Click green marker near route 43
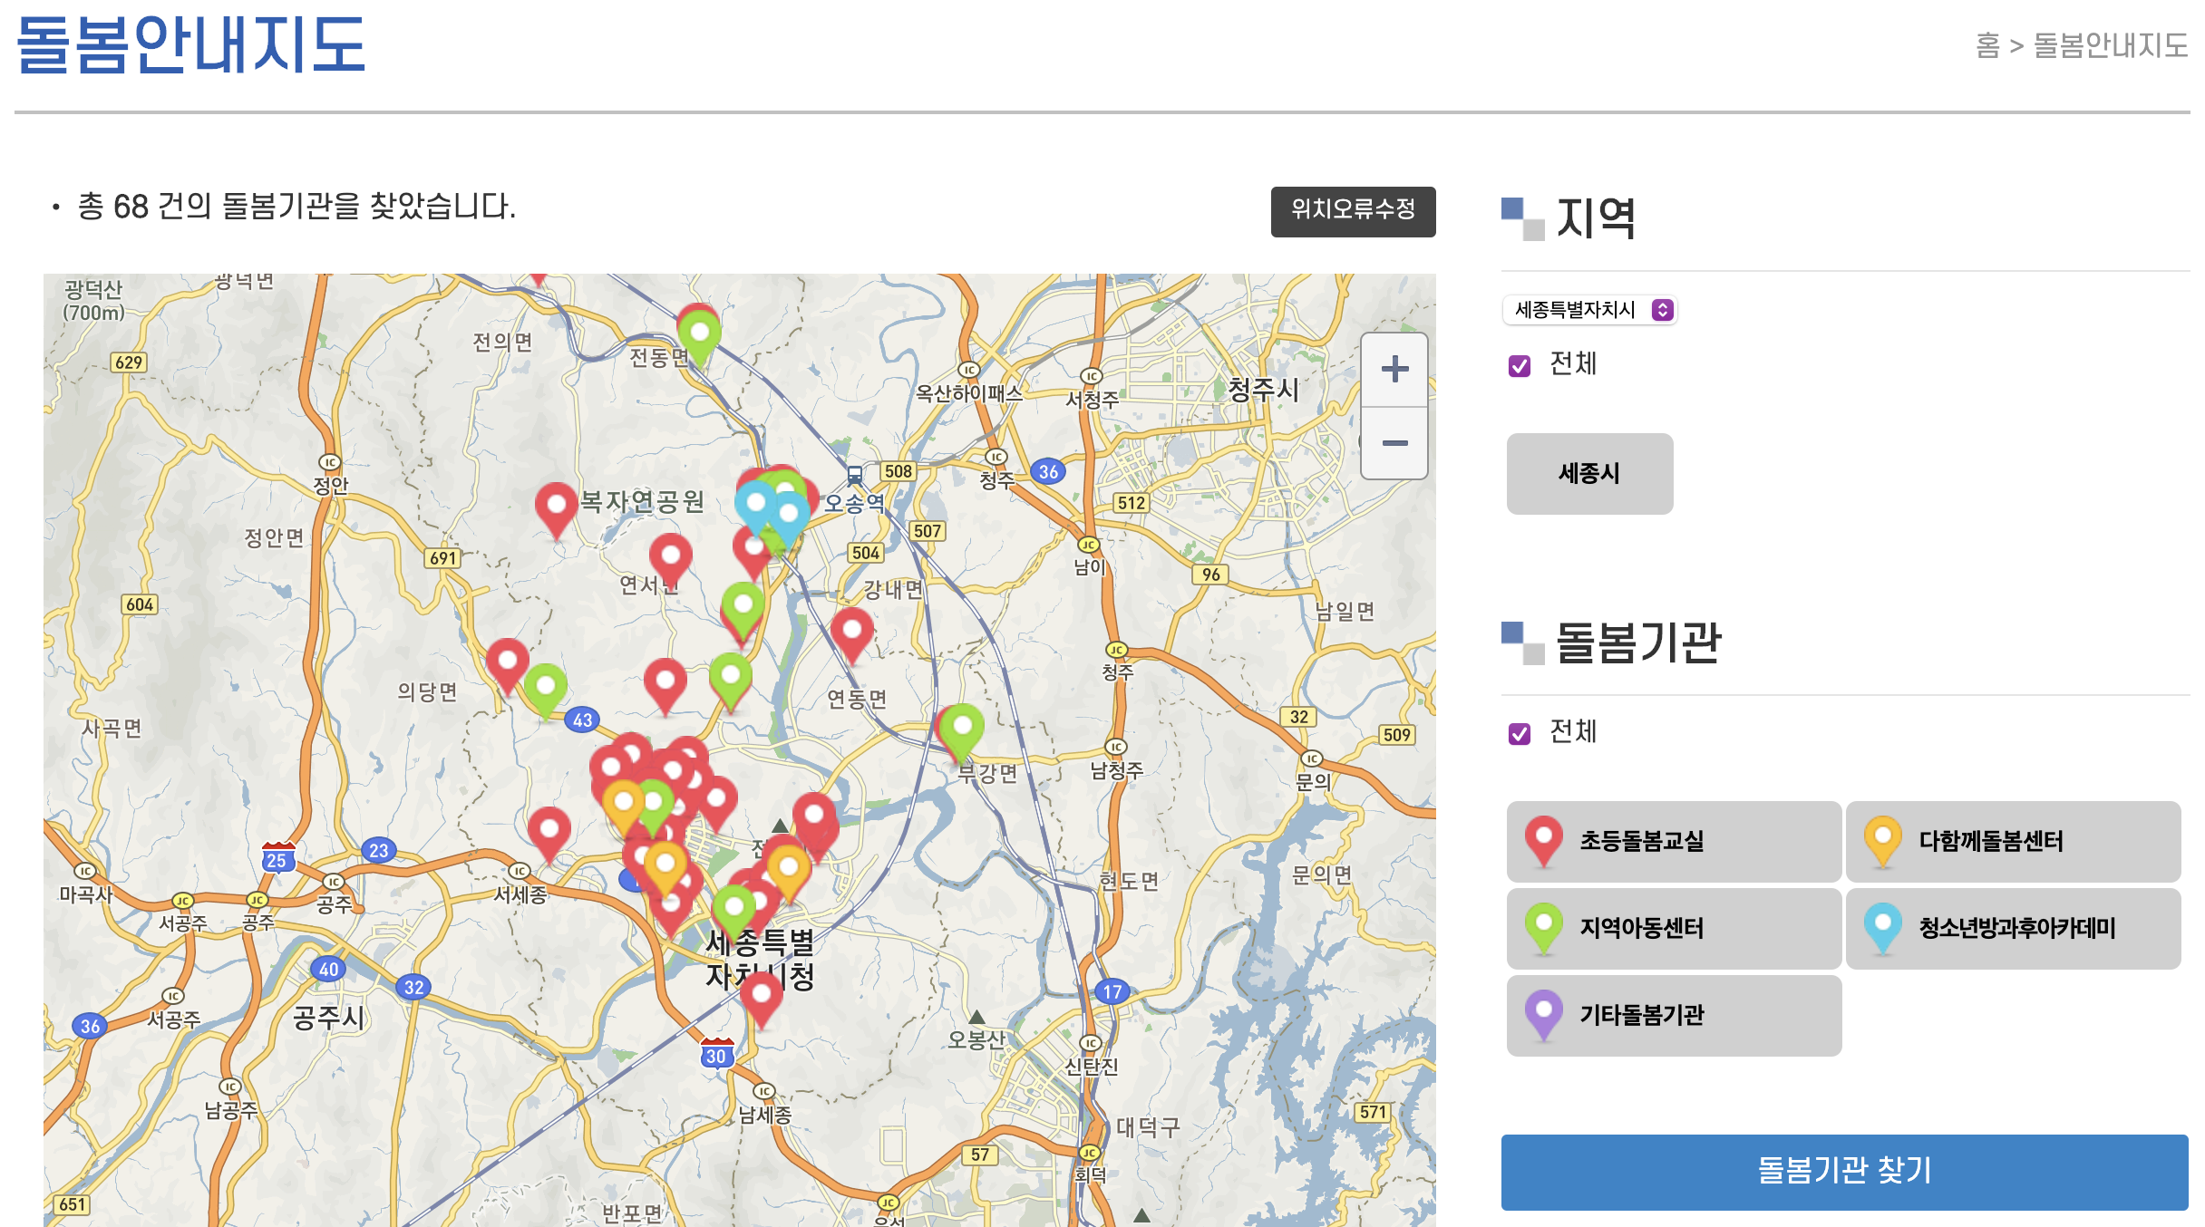 coord(546,688)
